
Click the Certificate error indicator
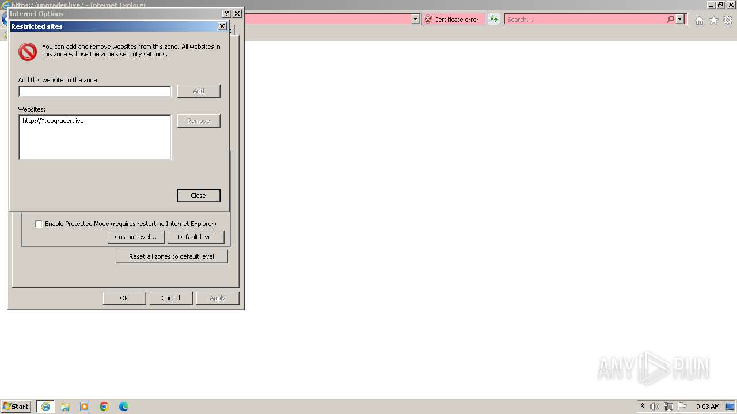tap(453, 20)
